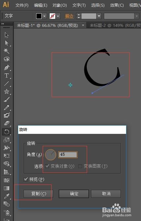Viewport: 141px width, 221px height.
Task: Click the 旋转 dialog title bar
Action: pyautogui.click(x=72, y=130)
